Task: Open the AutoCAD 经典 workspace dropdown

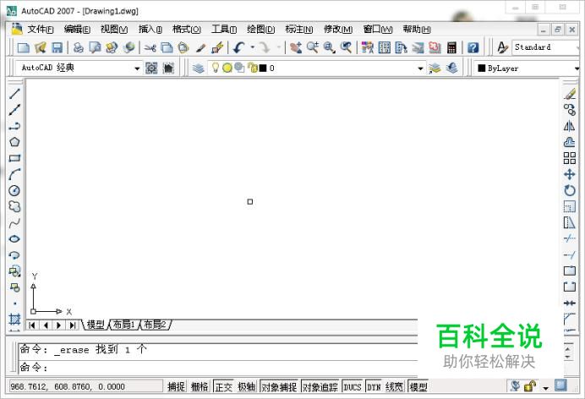Action: (137, 68)
